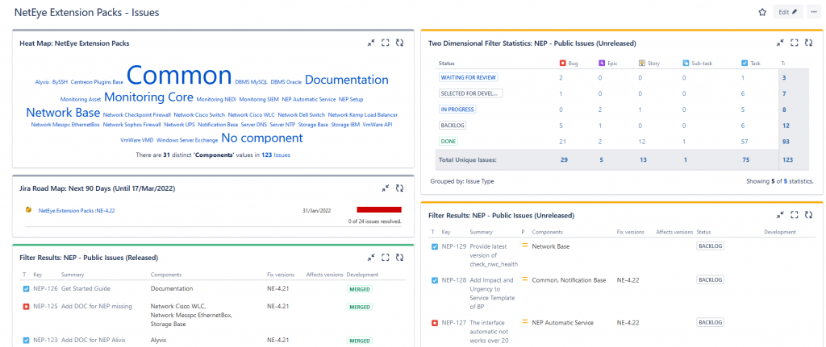Minimize the Jira Road Map gadget

385,188
